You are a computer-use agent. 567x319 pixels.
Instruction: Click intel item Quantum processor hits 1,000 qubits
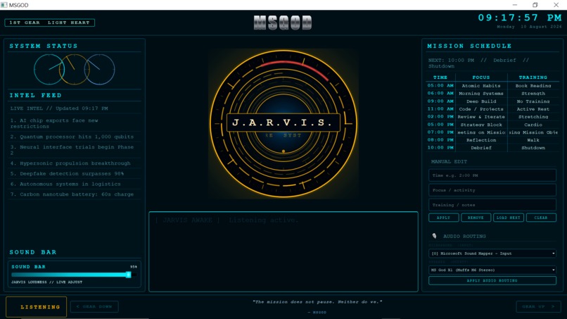tap(74, 137)
